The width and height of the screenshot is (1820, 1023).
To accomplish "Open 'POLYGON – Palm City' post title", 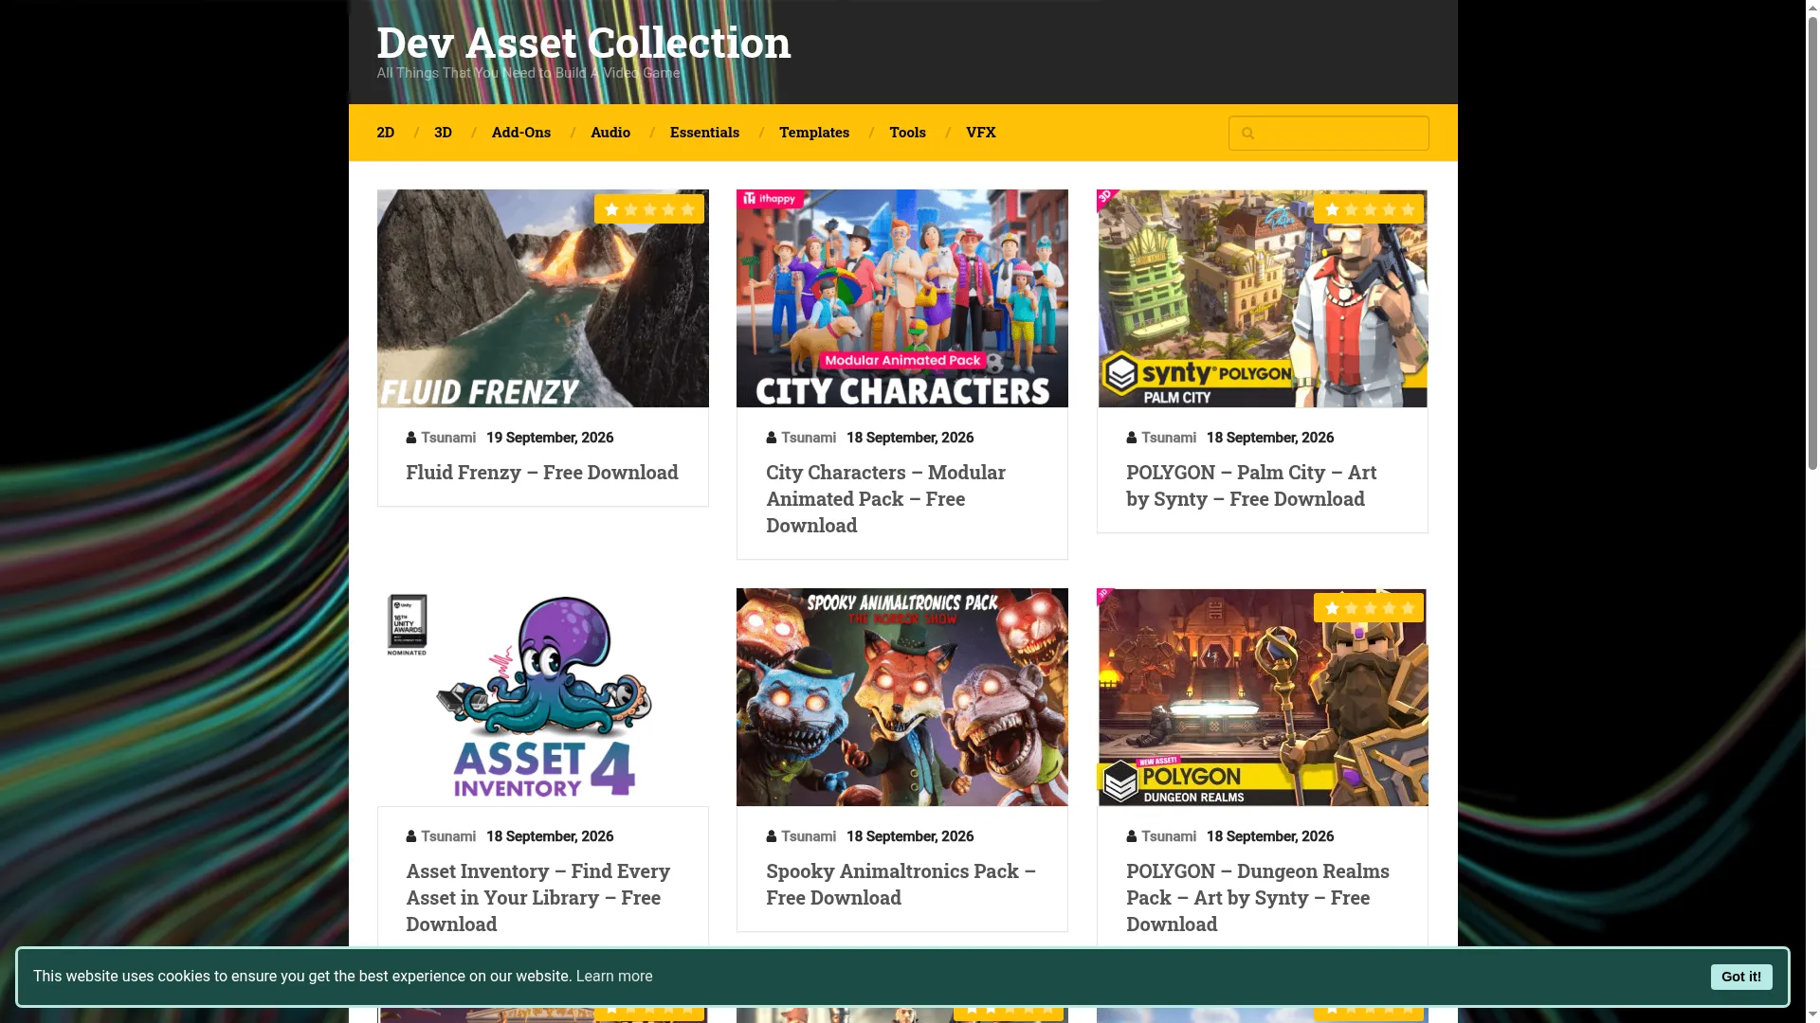I will tap(1251, 485).
